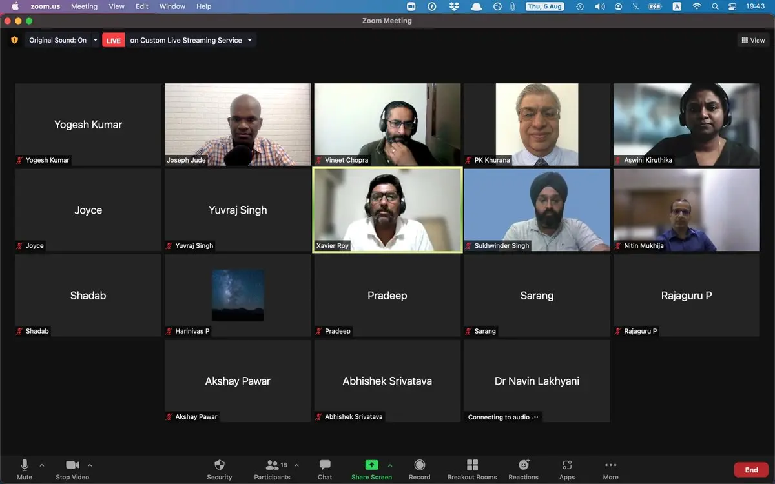
Task: Click the red End button
Action: [x=751, y=470]
